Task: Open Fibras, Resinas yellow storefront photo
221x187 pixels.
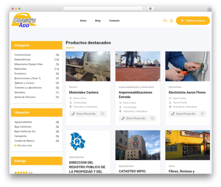Action: tap(187, 145)
